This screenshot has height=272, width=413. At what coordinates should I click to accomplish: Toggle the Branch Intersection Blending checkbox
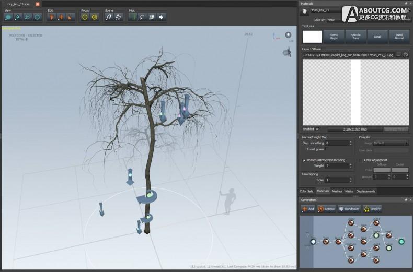pos(304,160)
